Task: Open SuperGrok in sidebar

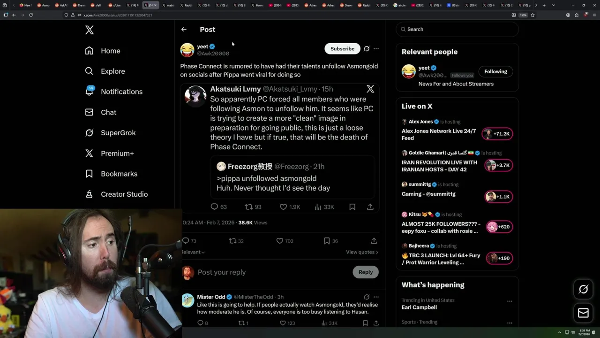Action: 110,133
